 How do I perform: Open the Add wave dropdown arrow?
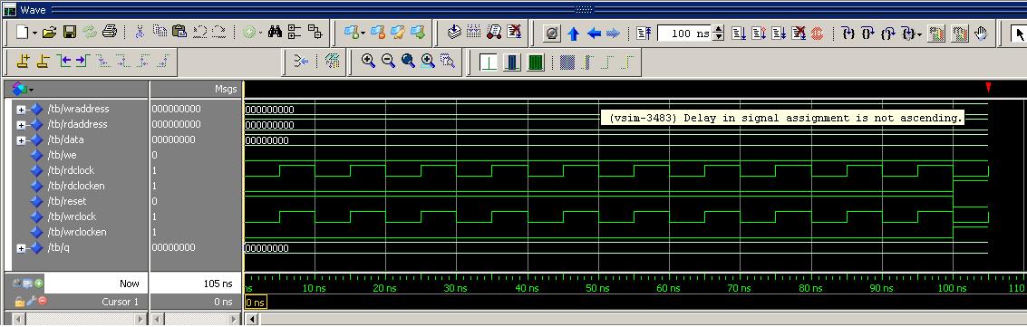click(x=362, y=33)
